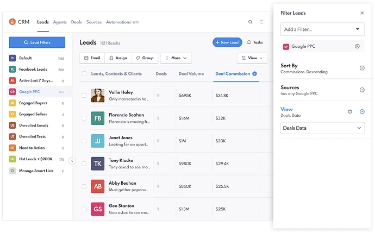Click the Deal Commission sort filter icon

pyautogui.click(x=254, y=73)
